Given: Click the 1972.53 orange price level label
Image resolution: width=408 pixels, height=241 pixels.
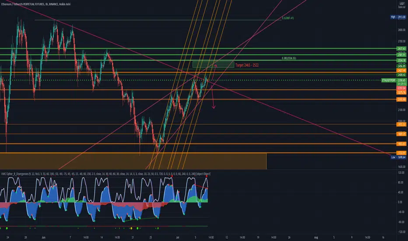Looking at the screenshot, I should click(x=401, y=124).
